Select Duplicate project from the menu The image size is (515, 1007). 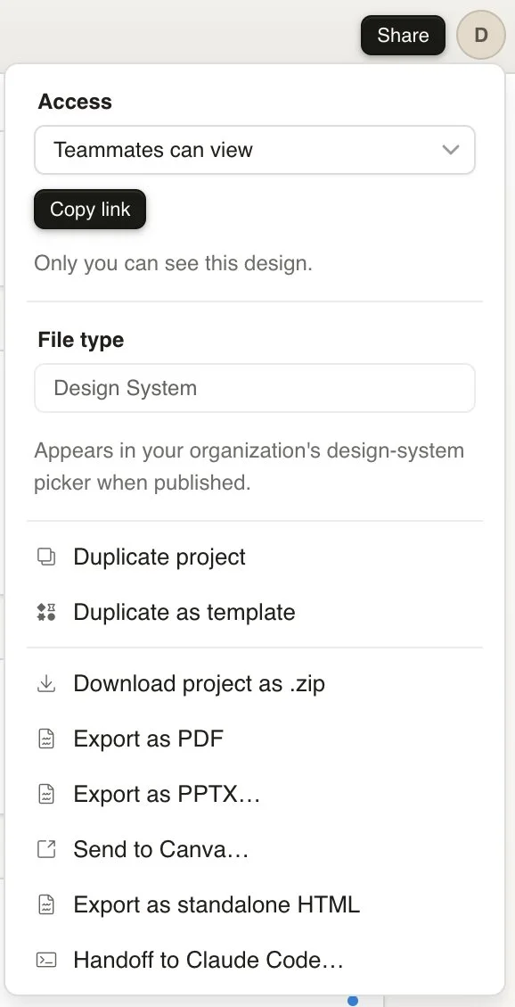tap(159, 557)
